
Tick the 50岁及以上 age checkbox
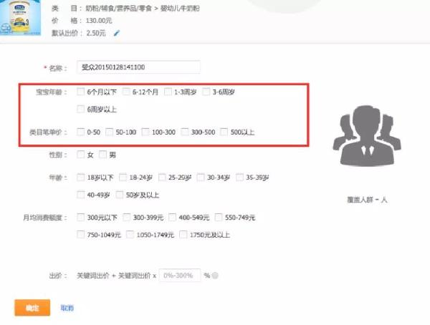[x=120, y=195]
